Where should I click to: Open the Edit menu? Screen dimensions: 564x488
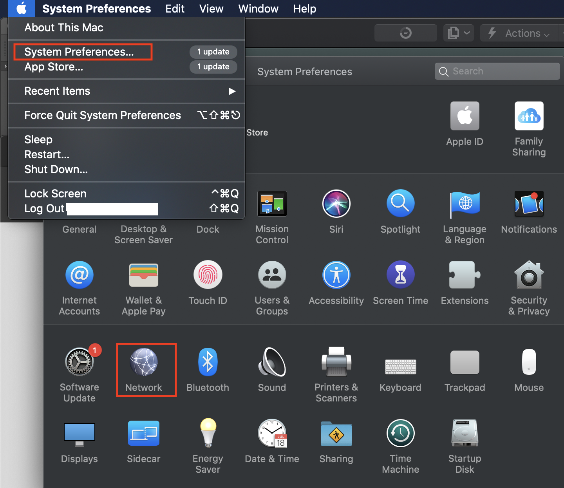[175, 9]
